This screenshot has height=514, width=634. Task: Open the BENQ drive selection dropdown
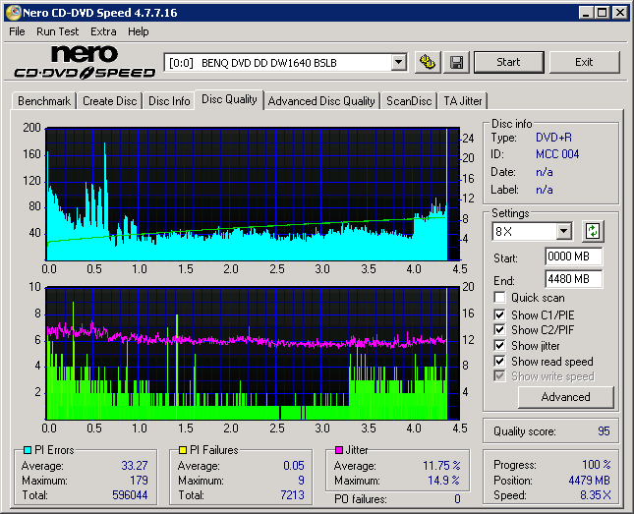coord(398,62)
